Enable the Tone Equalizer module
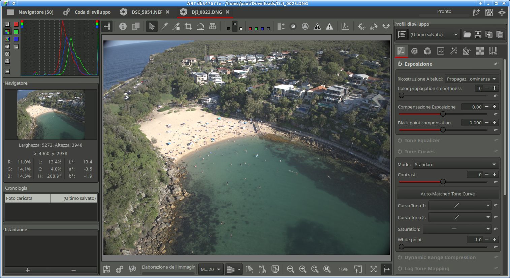 pos(400,141)
